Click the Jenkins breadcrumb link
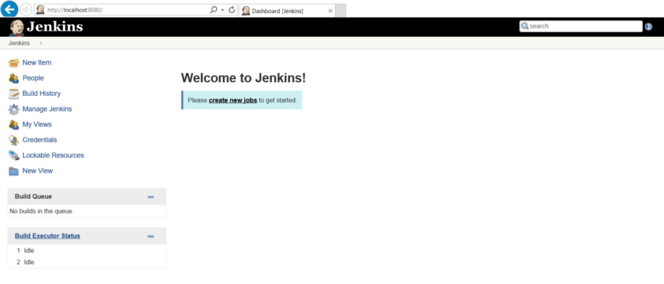 click(19, 43)
